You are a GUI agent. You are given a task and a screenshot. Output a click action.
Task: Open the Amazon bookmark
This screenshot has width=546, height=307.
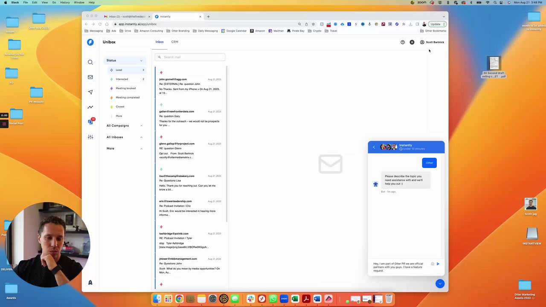tap(258, 31)
